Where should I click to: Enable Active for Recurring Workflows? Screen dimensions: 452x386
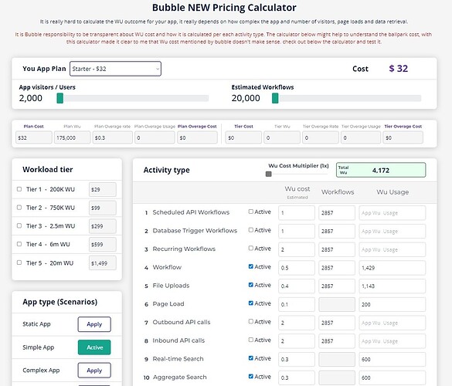pos(251,248)
